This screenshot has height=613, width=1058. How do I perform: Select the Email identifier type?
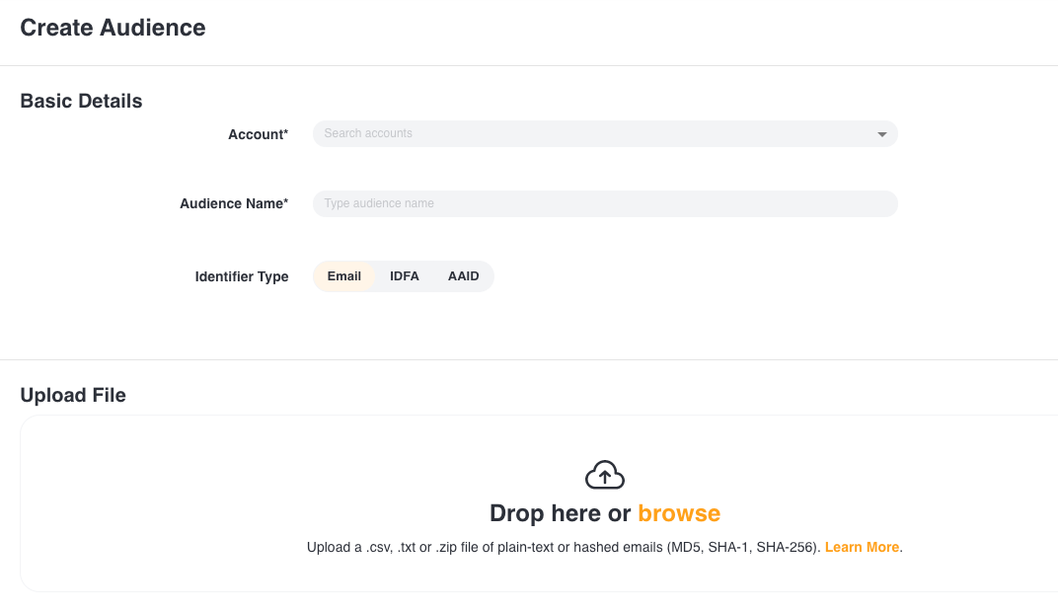coord(344,276)
